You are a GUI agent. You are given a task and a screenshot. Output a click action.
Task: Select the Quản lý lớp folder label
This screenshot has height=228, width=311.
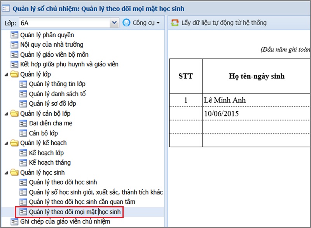coord(35,74)
